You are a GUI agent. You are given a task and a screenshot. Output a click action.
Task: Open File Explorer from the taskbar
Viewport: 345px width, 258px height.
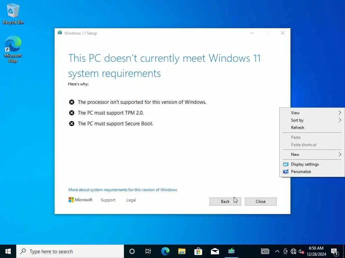pyautogui.click(x=182, y=251)
